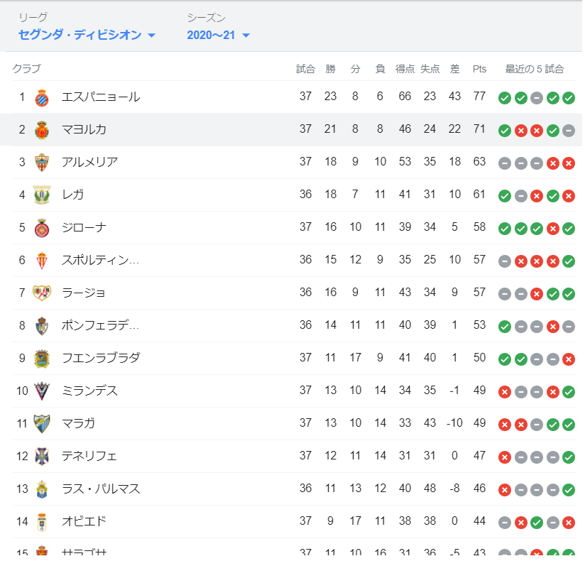Open the リーグ league dropdown
The height and width of the screenshot is (561, 585).
[86, 35]
